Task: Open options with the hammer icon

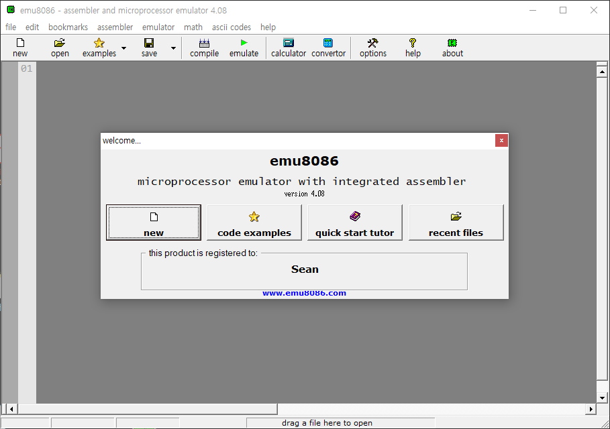Action: click(x=372, y=43)
